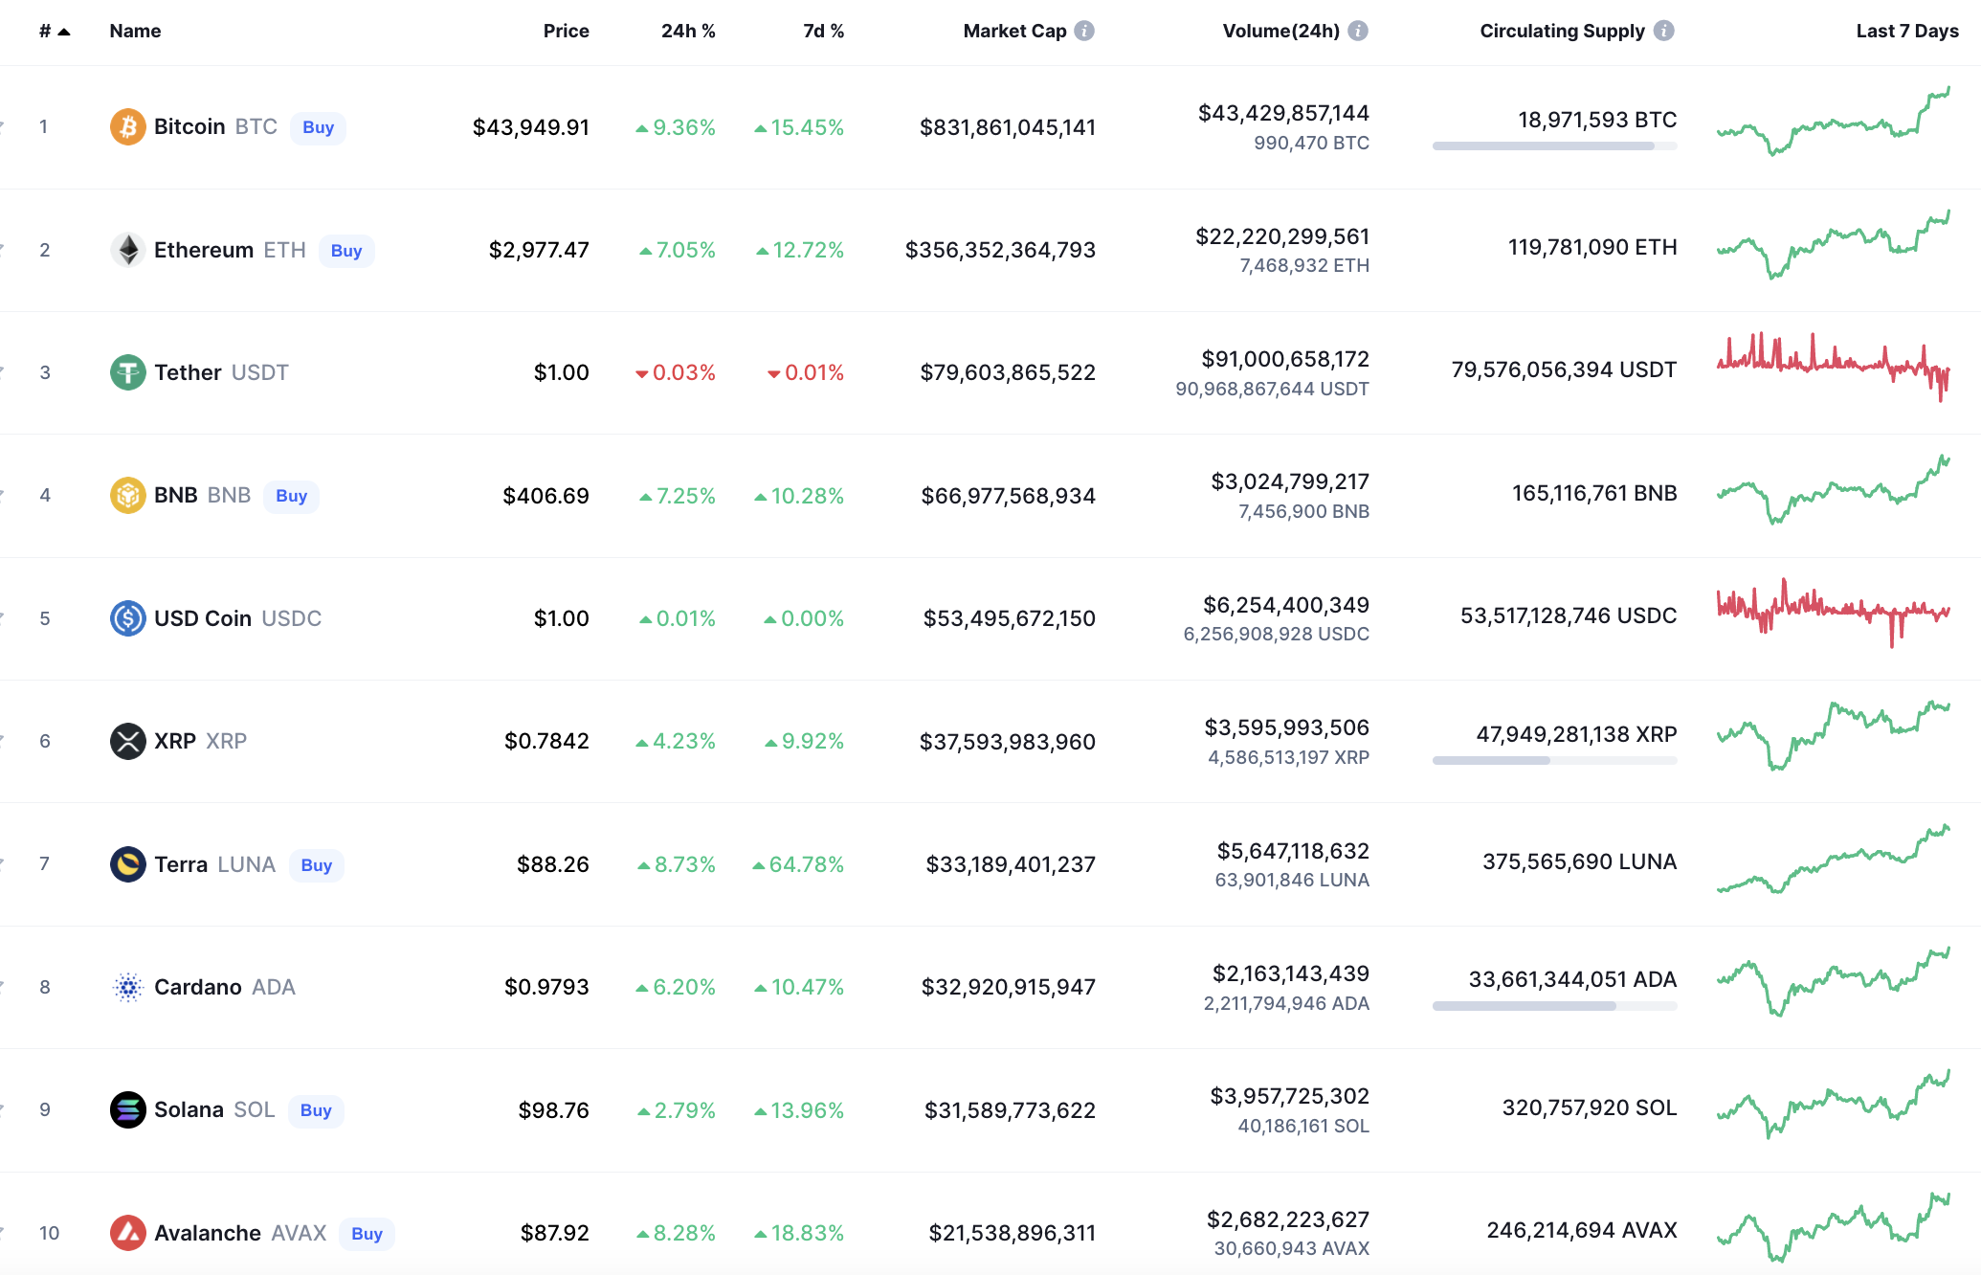This screenshot has height=1275, width=1981.
Task: Open Volume(24h) info tooltip icon
Action: coord(1357,31)
